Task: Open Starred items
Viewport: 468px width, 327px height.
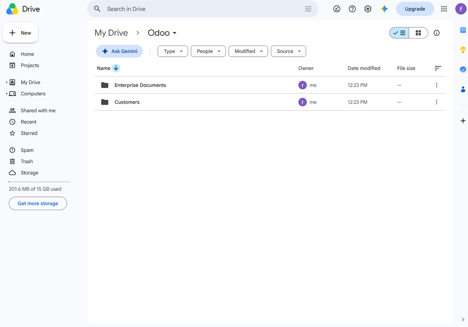Action: (x=29, y=133)
